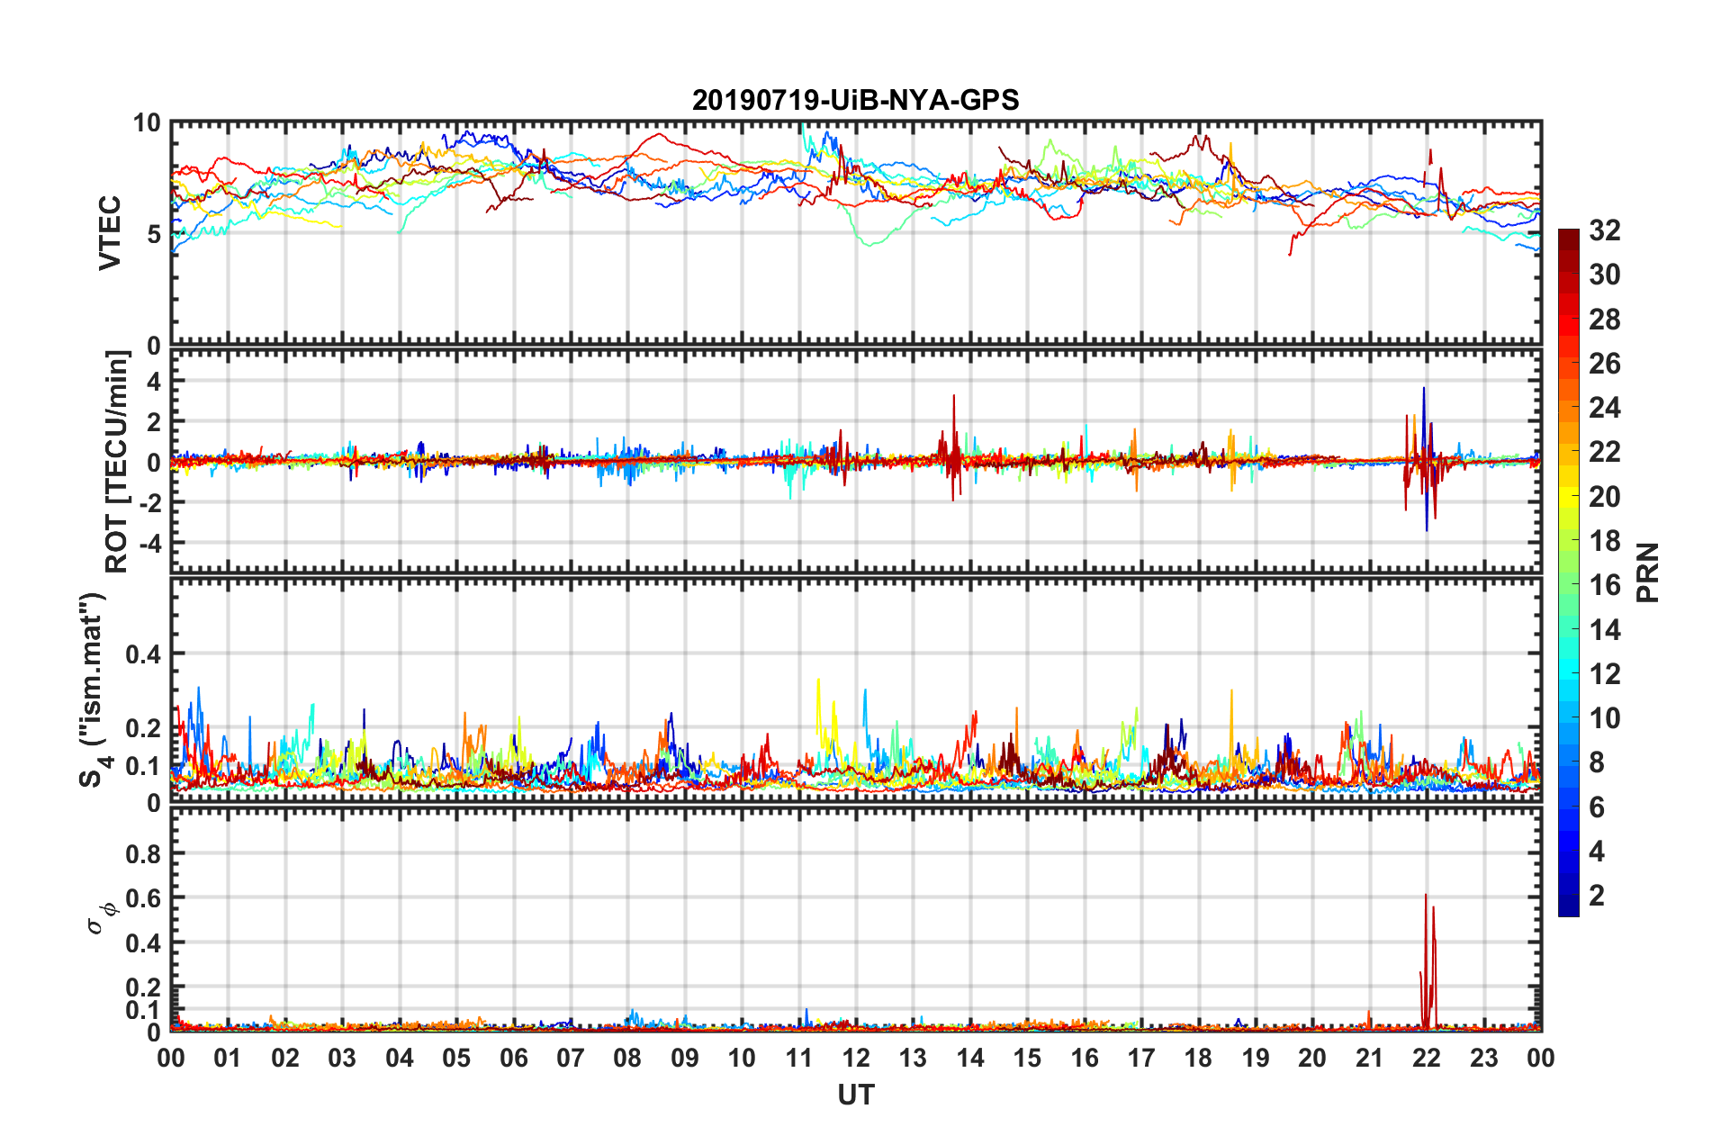Click colorbar tick label 28
Viewport: 1712px width, 1145px height.
1605,319
